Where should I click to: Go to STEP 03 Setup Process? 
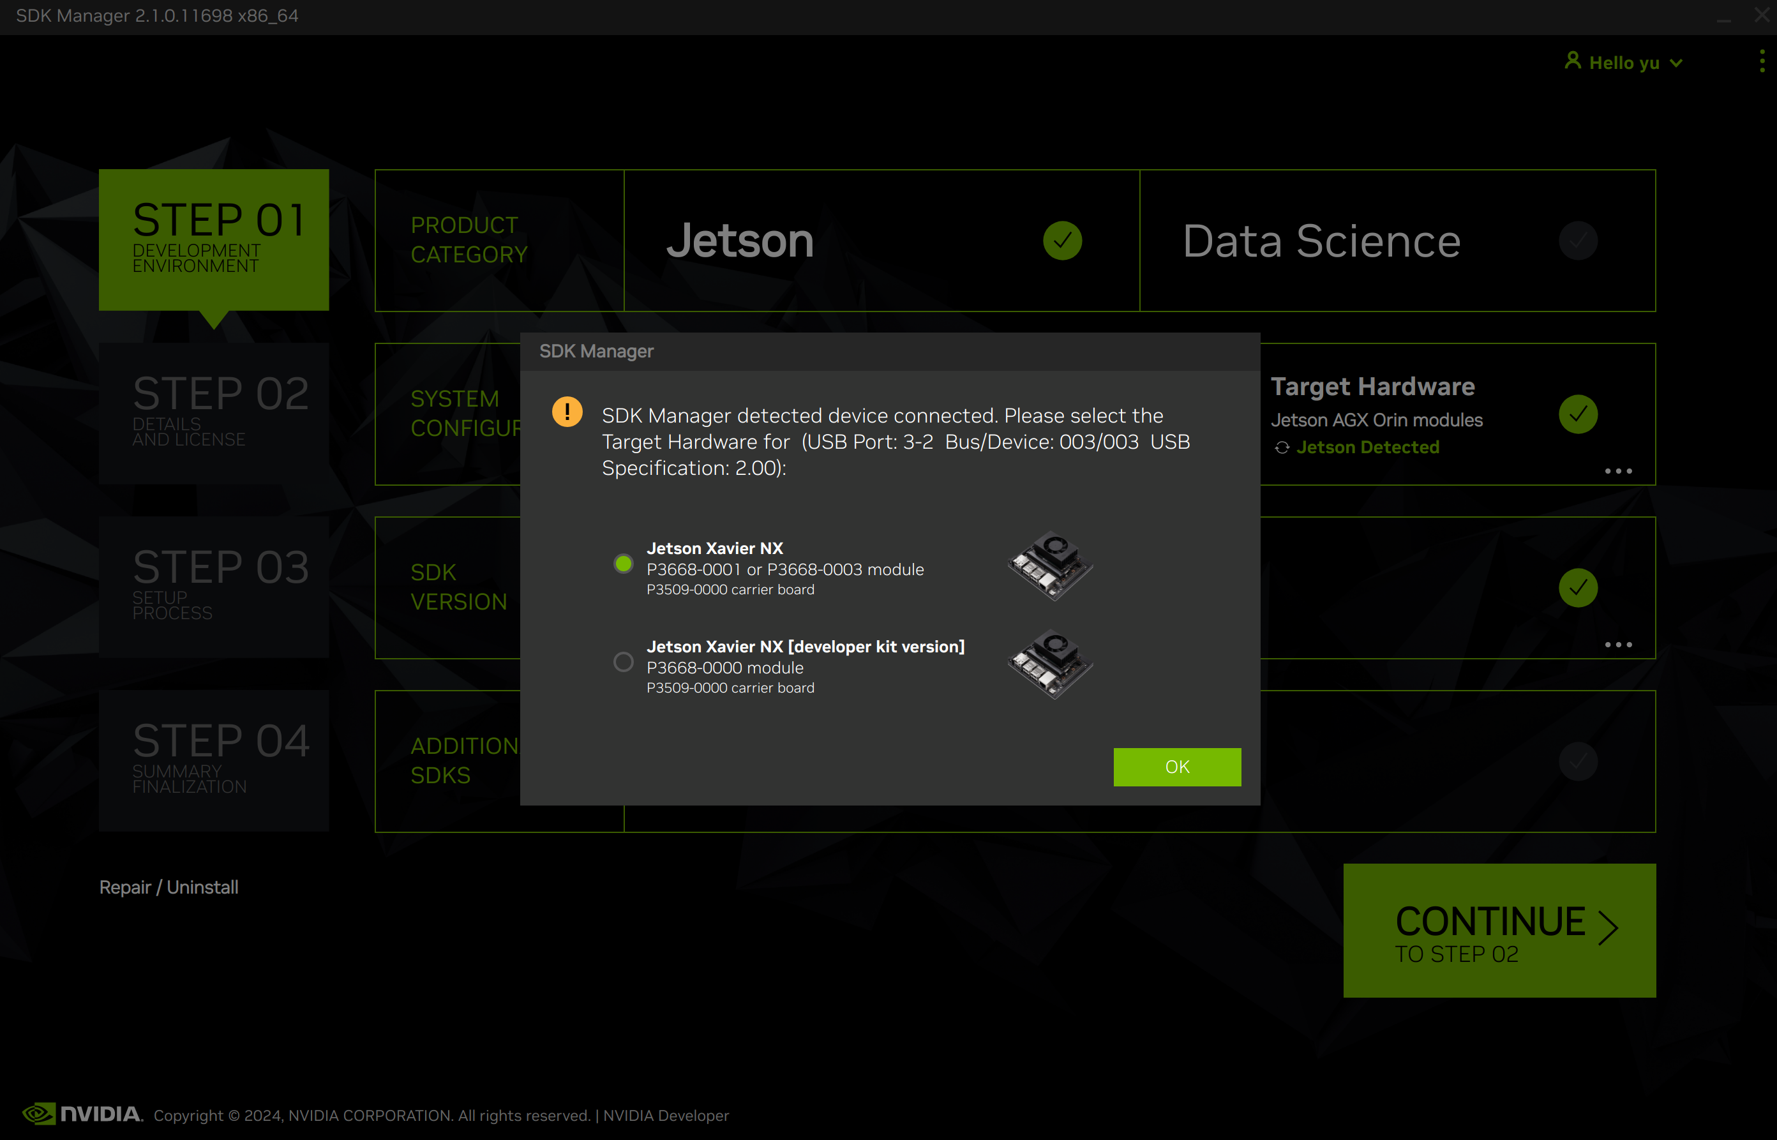(x=214, y=587)
